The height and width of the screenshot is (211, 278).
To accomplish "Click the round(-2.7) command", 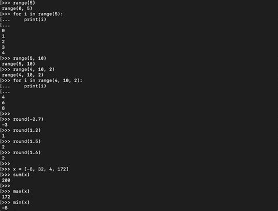I will coord(28,119).
